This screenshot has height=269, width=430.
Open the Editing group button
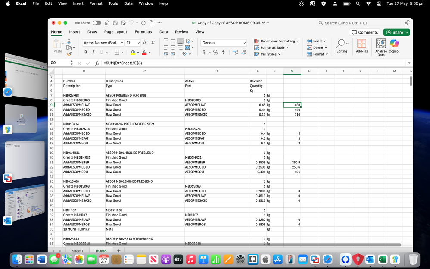coord(342,46)
